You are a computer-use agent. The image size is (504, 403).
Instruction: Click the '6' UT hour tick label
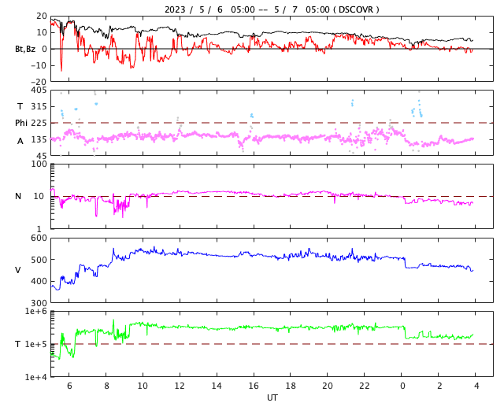point(69,386)
